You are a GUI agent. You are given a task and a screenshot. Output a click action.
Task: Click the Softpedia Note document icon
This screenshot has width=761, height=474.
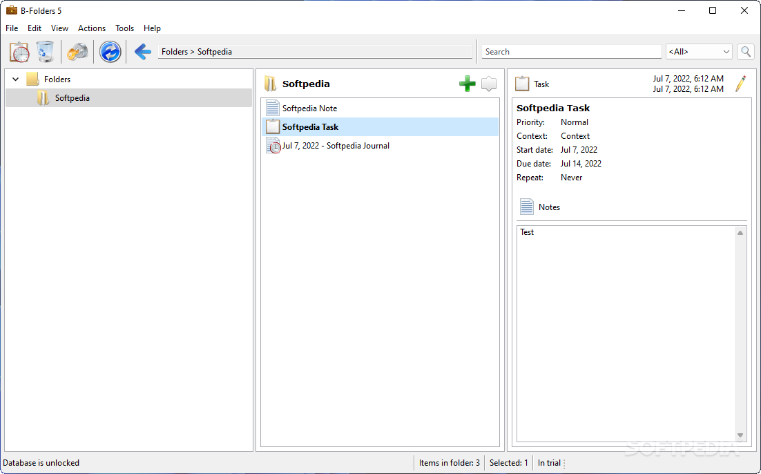273,108
